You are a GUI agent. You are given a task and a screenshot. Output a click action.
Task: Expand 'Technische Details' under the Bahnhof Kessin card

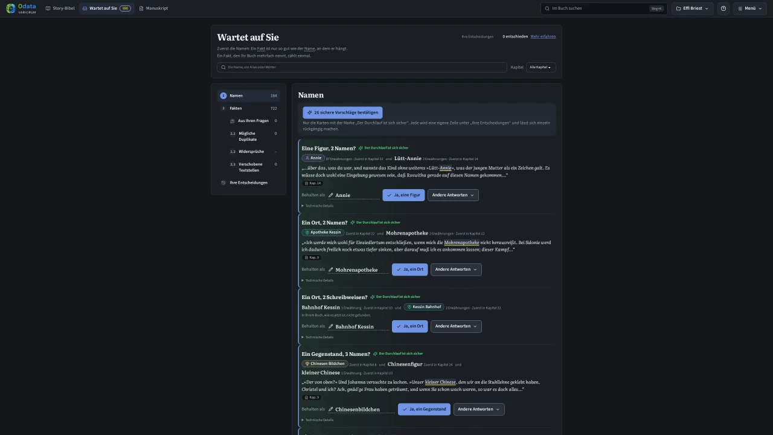[318, 337]
